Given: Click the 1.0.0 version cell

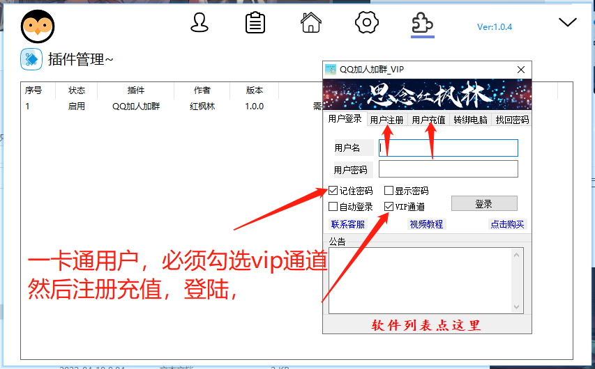Looking at the screenshot, I should [254, 107].
